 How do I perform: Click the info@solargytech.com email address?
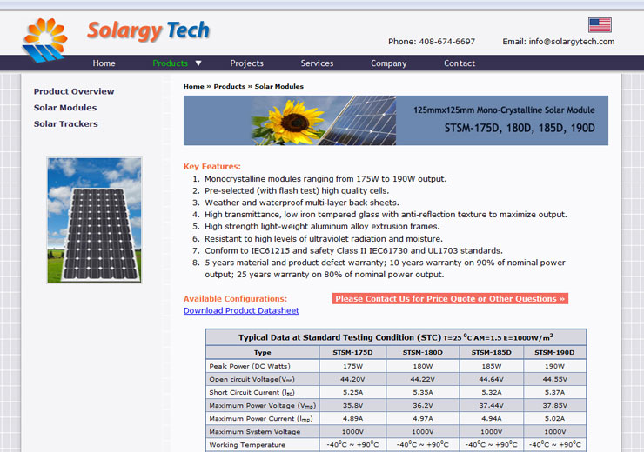click(x=571, y=42)
